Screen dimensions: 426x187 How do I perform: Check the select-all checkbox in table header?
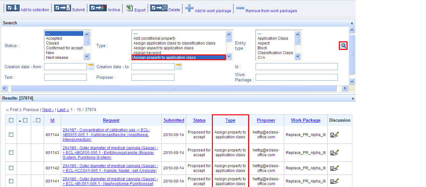[11, 120]
